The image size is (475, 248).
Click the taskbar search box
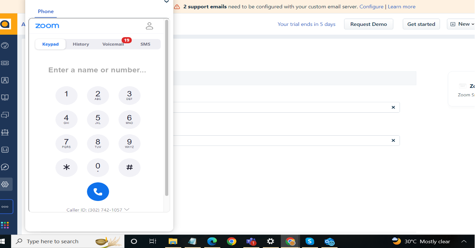point(68,241)
